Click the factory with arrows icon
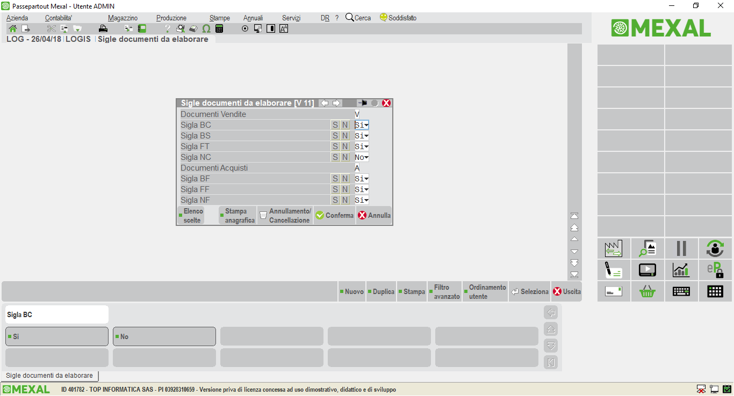Viewport: 734px width, 396px height. point(613,248)
